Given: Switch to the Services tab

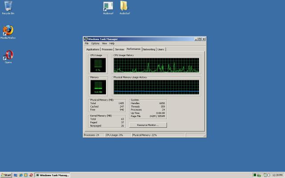Looking at the screenshot, I should click(119, 49).
